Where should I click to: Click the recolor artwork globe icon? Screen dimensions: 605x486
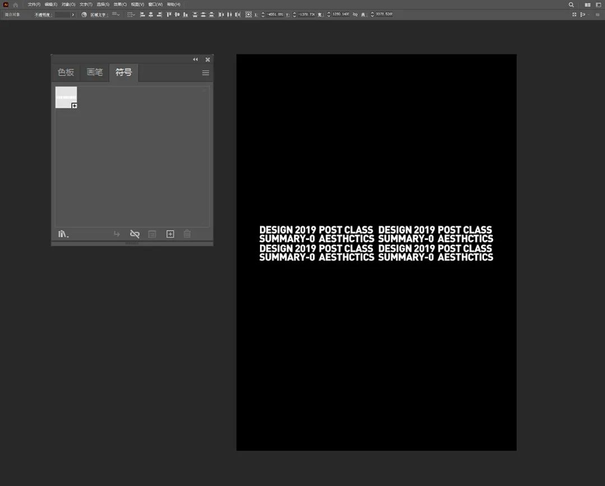[84, 15]
